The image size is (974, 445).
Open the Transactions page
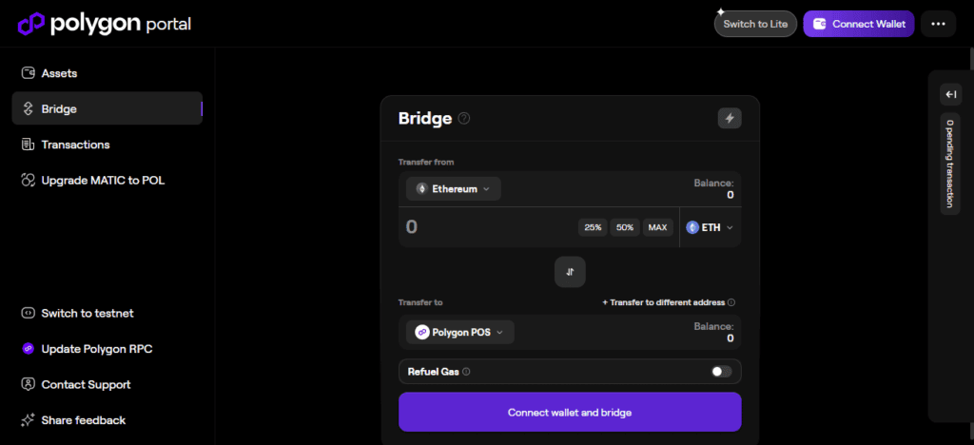click(x=75, y=145)
